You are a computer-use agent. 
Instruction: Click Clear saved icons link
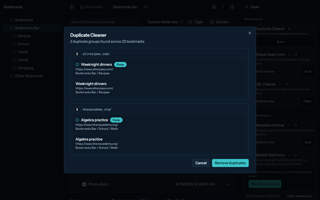[x=299, y=196]
